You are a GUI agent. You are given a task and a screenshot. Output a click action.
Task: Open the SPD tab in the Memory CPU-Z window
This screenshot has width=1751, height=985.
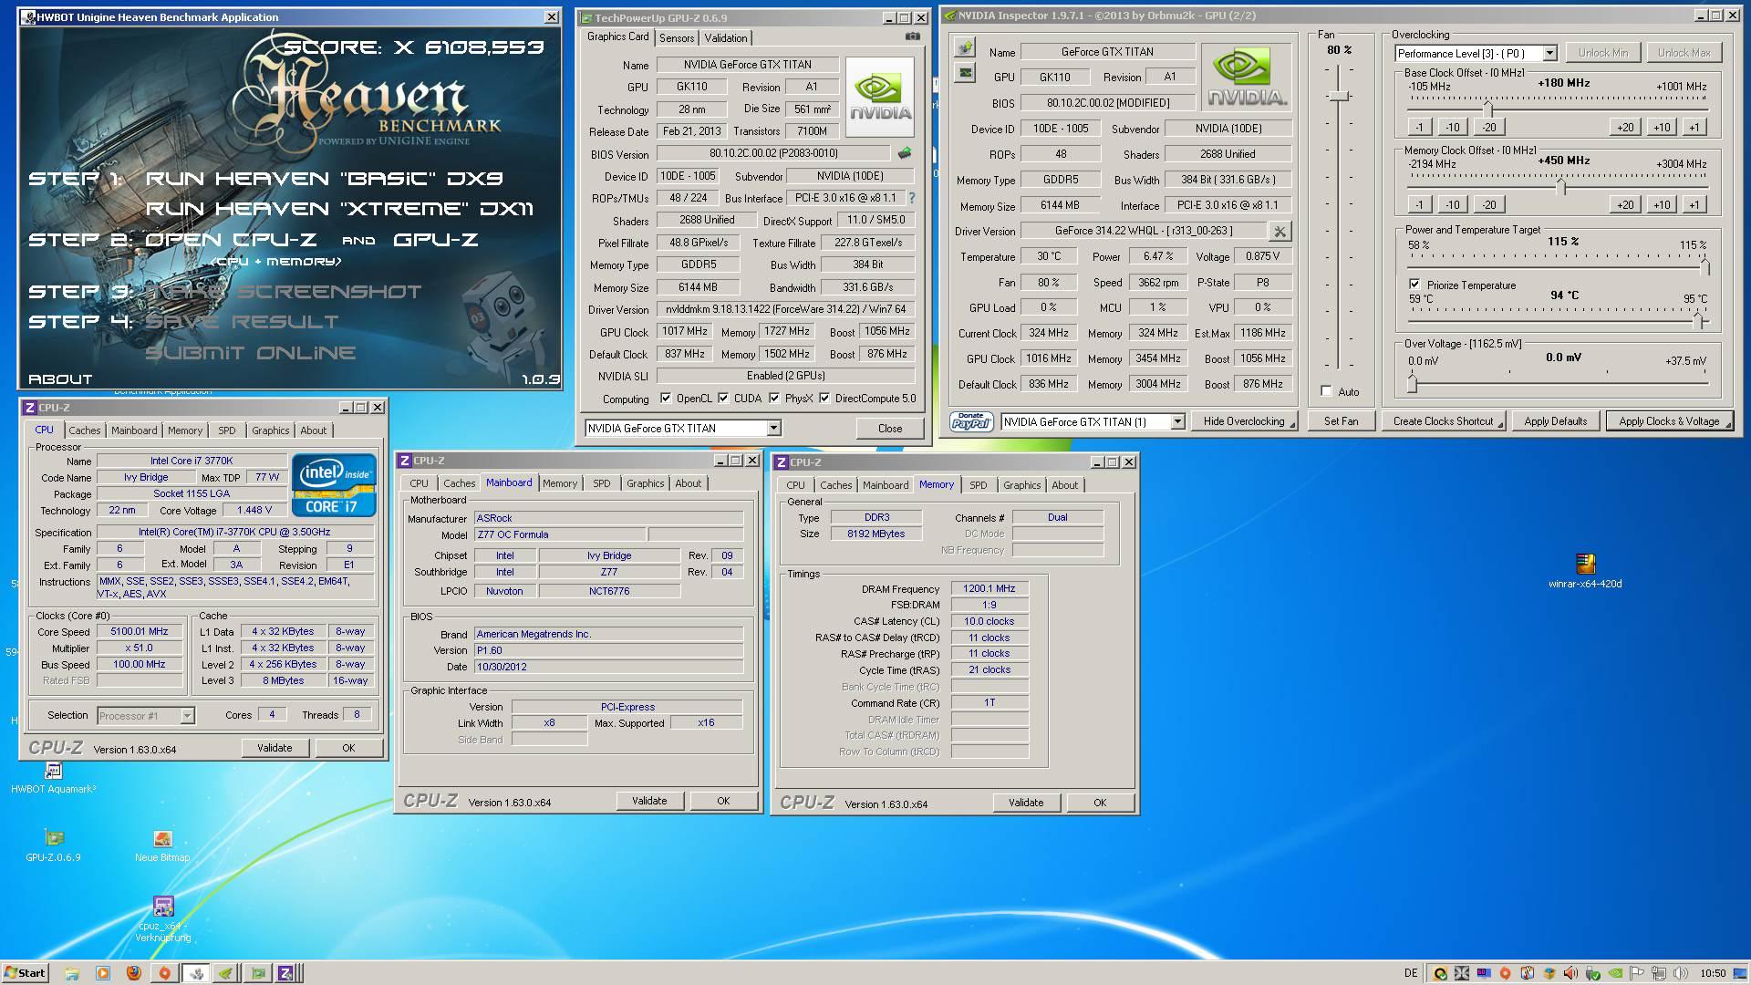(x=979, y=485)
